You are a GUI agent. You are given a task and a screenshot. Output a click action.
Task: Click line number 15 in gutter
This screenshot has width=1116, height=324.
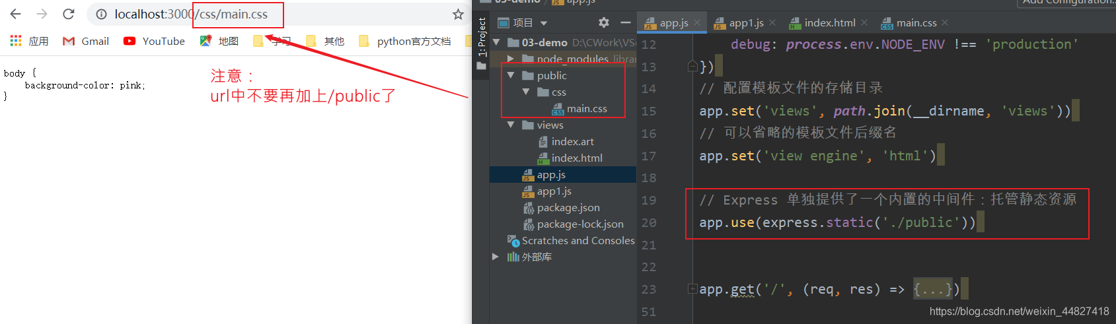click(649, 112)
